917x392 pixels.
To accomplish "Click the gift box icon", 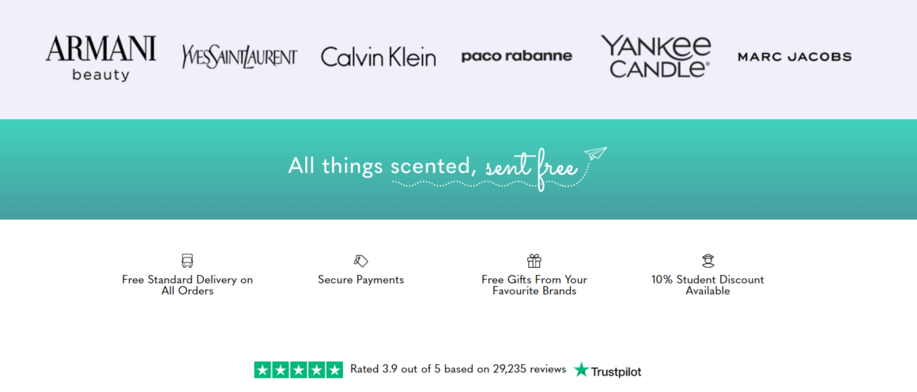I will pyautogui.click(x=534, y=261).
